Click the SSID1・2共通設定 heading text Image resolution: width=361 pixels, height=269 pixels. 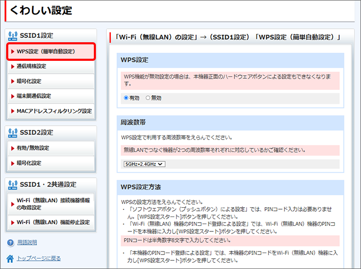pyautogui.click(x=48, y=184)
